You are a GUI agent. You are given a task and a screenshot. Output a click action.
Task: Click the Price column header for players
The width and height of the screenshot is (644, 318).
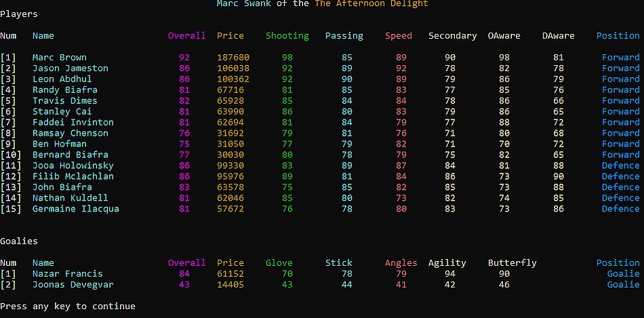(230, 36)
